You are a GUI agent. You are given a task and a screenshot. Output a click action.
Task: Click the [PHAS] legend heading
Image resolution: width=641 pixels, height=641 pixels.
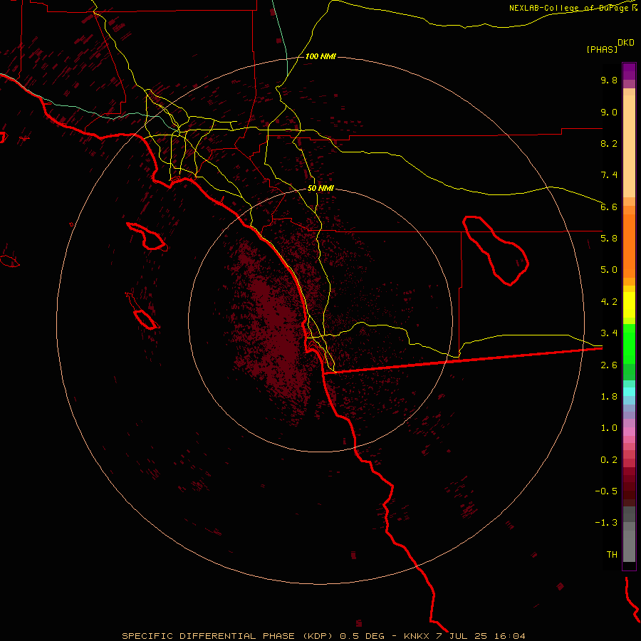tap(602, 50)
